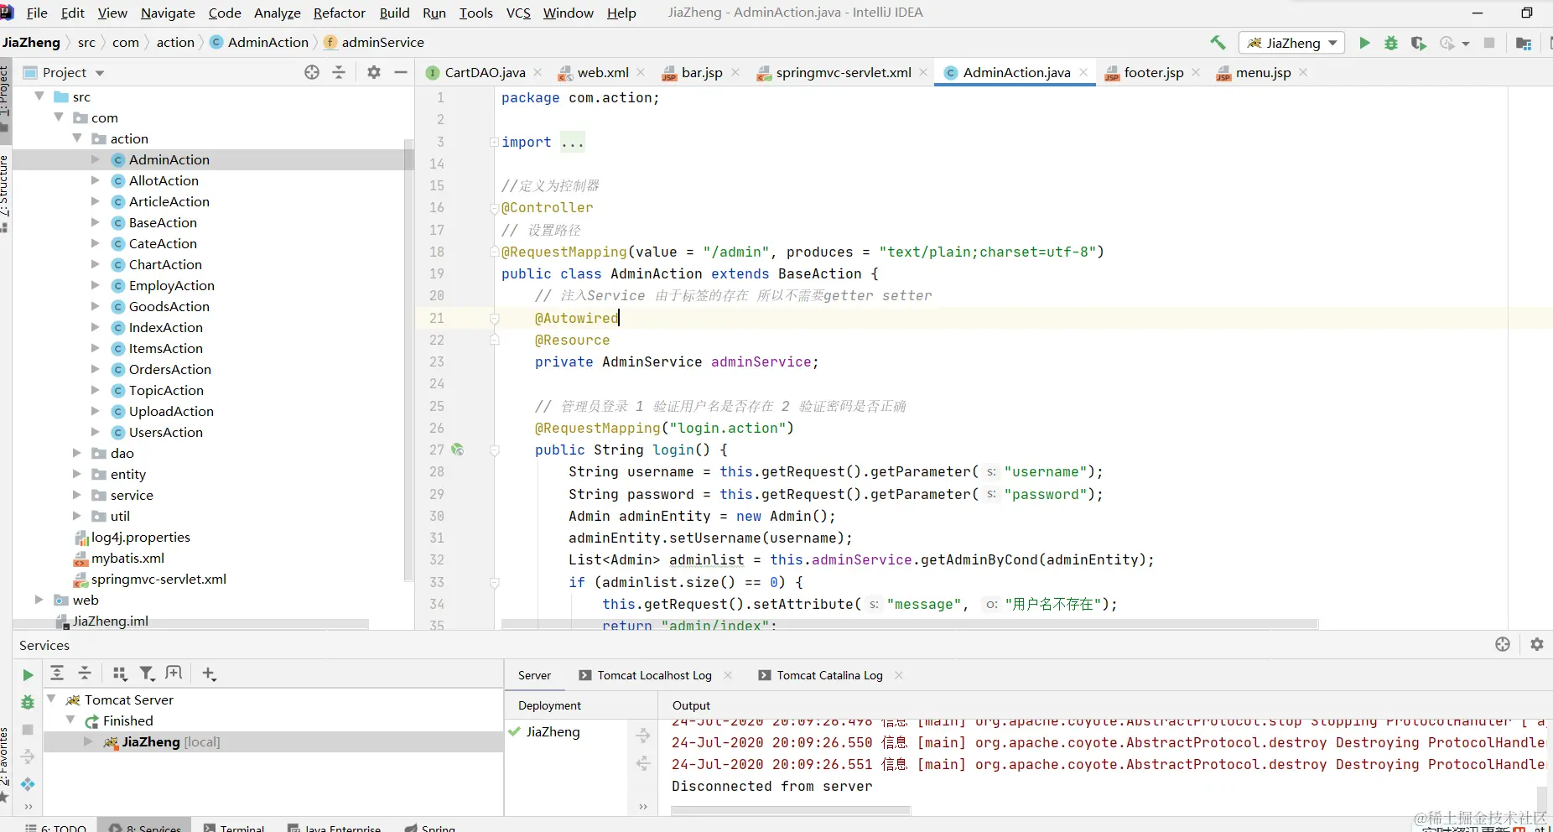Expand the JiaZheng [local] service node

coord(89,741)
